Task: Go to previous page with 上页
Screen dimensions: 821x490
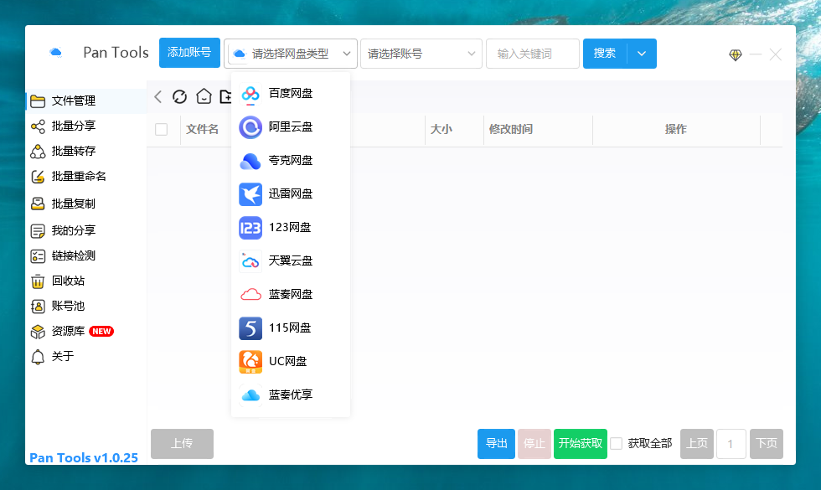Action: pos(697,444)
